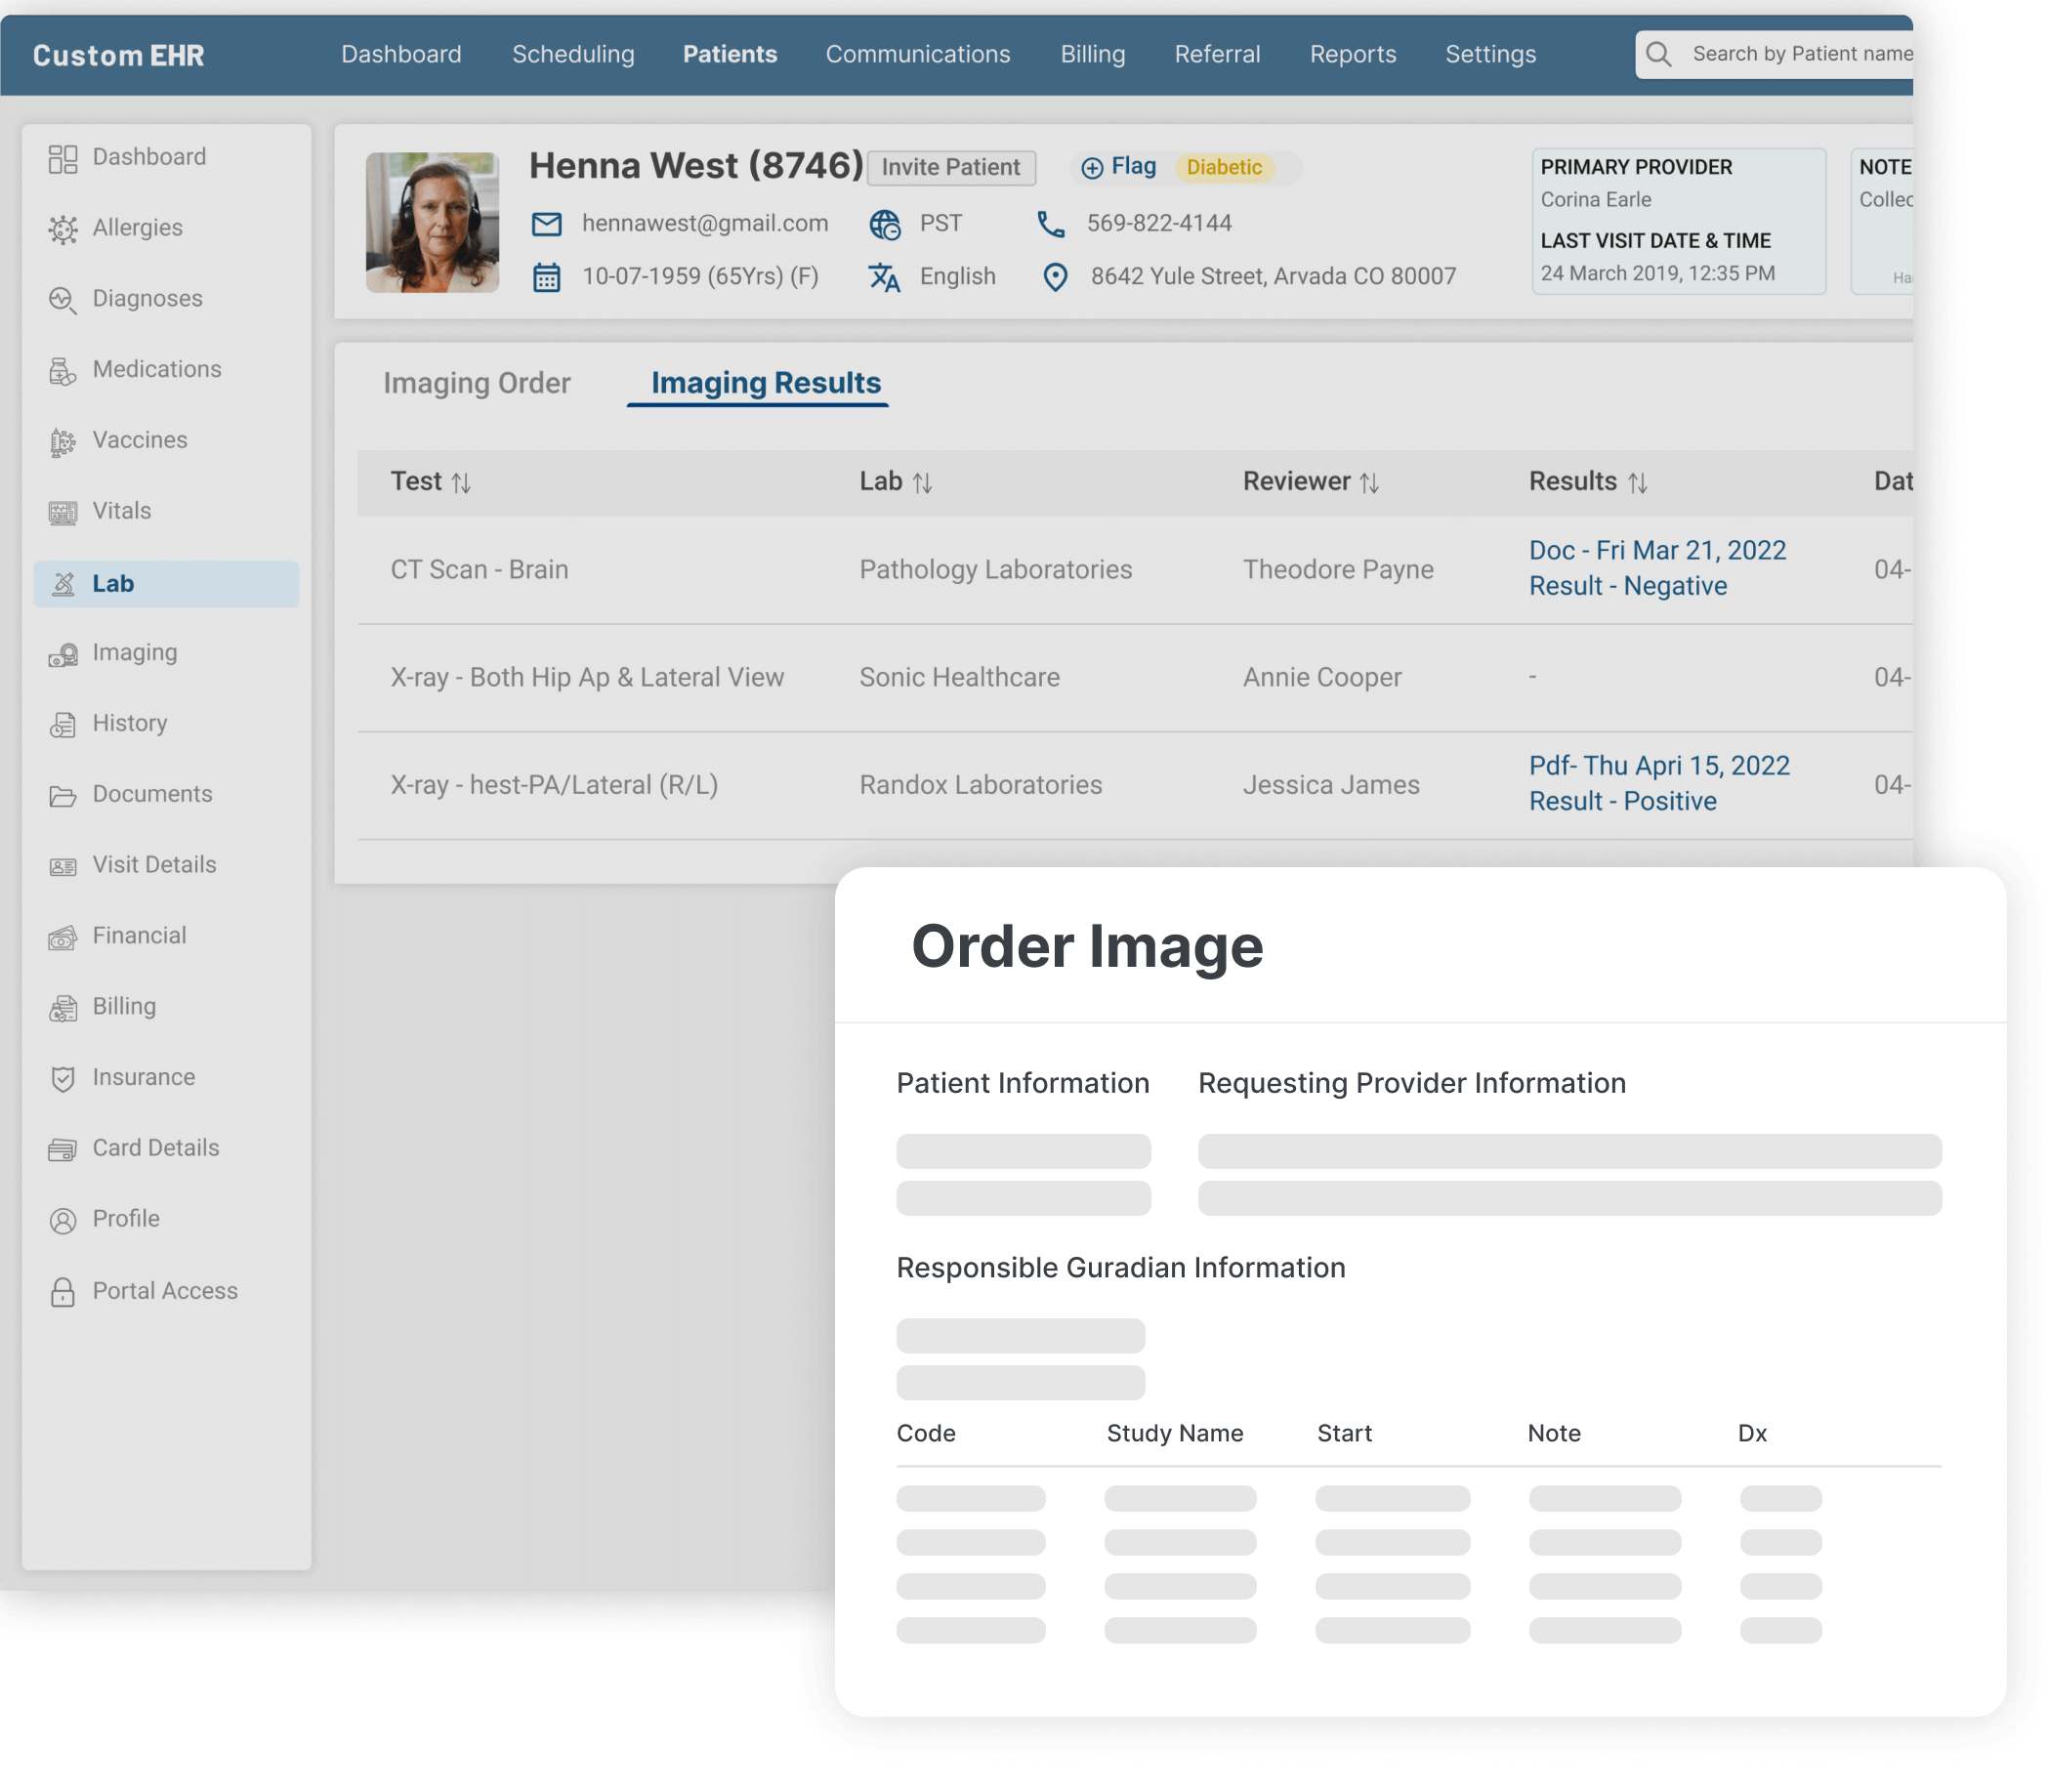Screen dimensions: 2048x1792
Task: Click the Invite Patient button
Action: click(951, 167)
